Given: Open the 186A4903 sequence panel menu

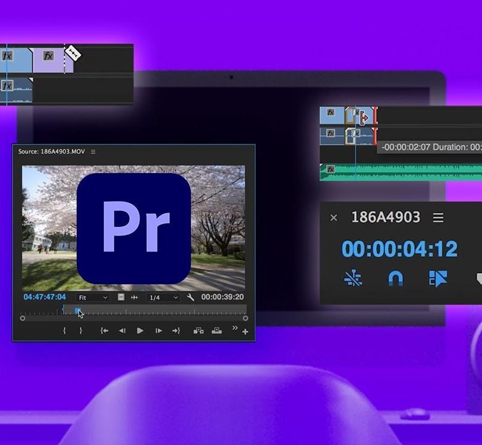Looking at the screenshot, I should [x=438, y=218].
